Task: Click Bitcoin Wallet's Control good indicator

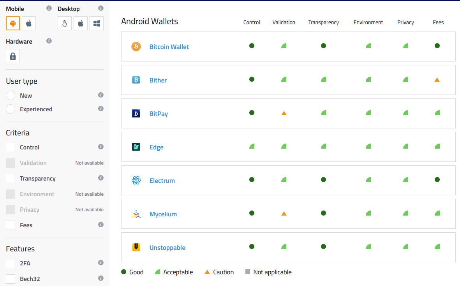Action: (x=252, y=46)
